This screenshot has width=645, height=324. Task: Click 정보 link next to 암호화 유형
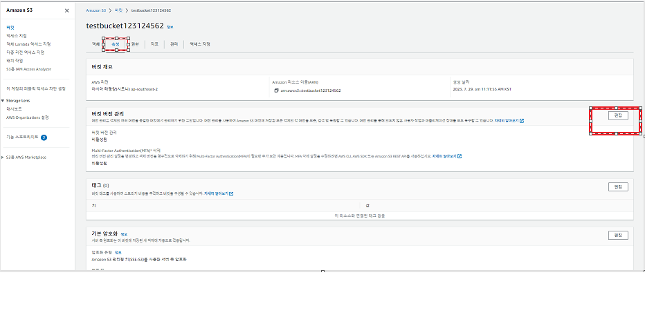click(x=118, y=253)
